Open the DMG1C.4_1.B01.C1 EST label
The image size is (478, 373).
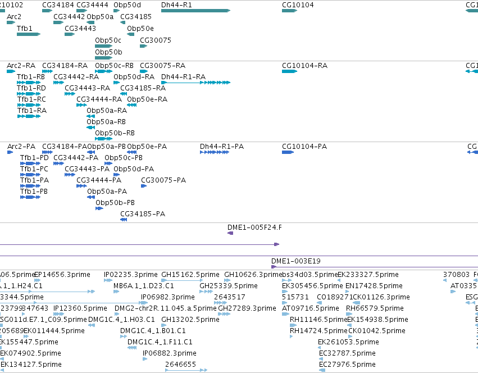click(153, 331)
